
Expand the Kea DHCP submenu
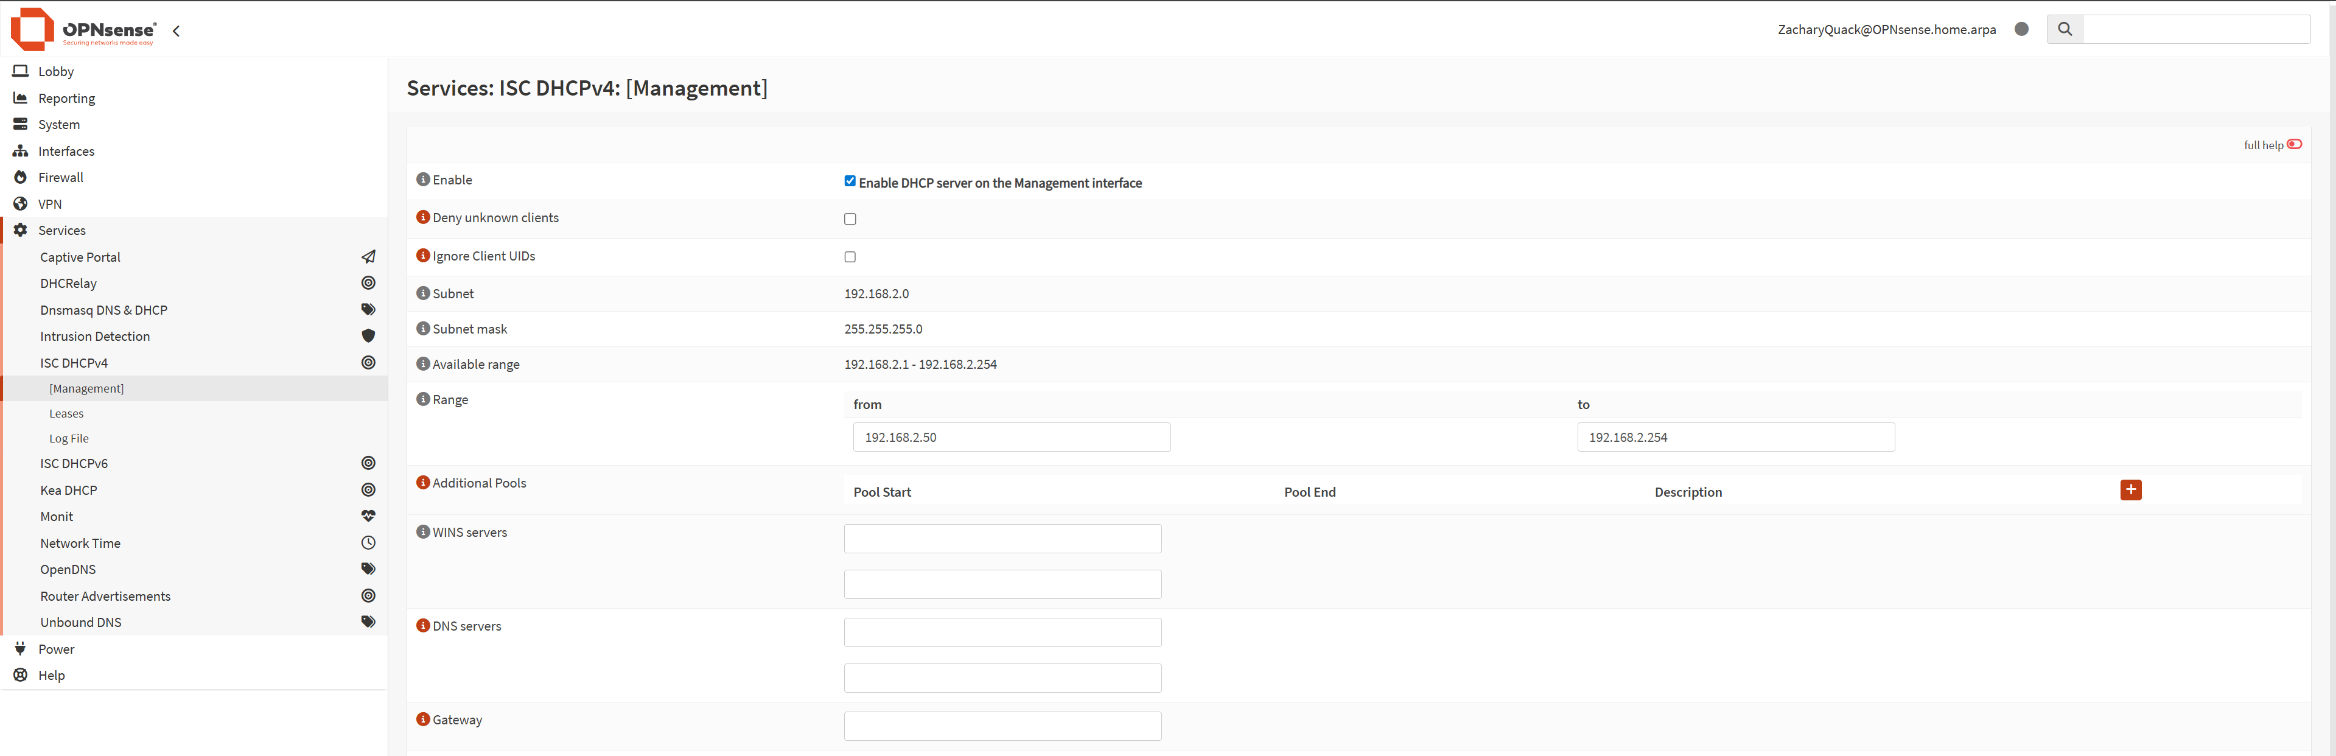(69, 491)
